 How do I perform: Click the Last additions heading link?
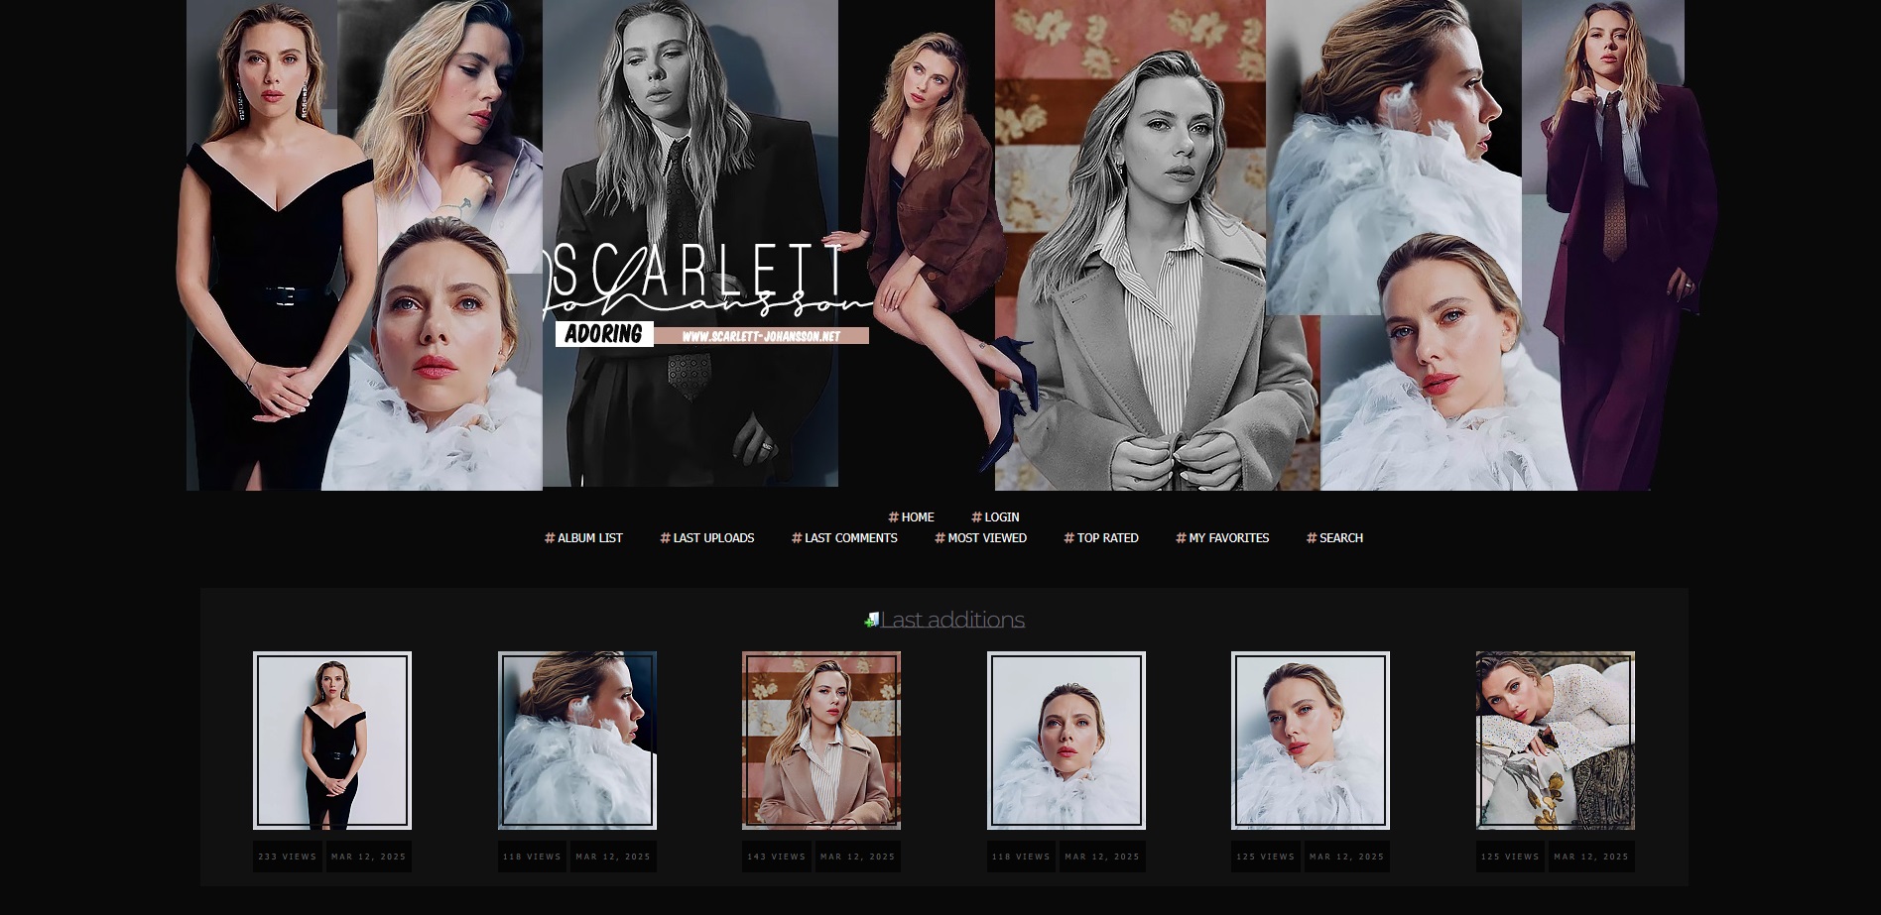pos(952,621)
